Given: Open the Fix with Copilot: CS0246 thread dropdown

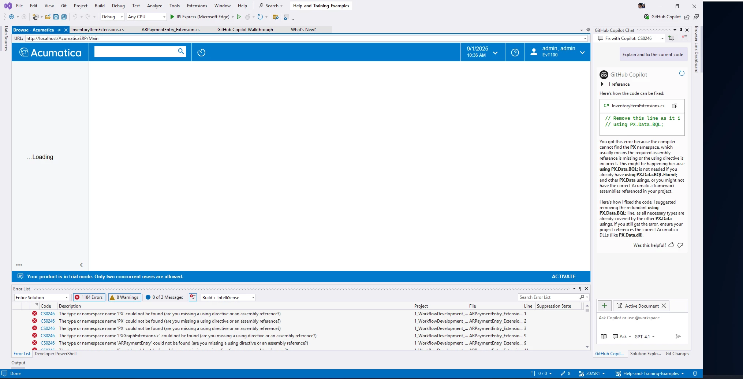Looking at the screenshot, I should 662,38.
